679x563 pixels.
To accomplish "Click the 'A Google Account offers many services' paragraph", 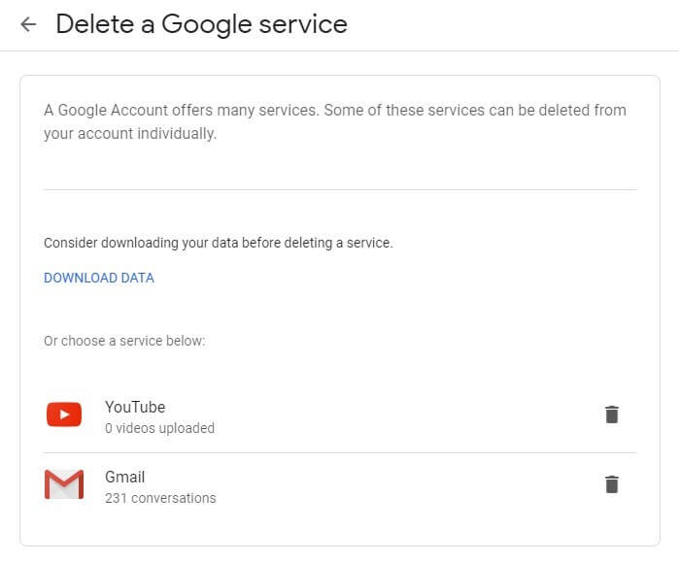I will [335, 121].
